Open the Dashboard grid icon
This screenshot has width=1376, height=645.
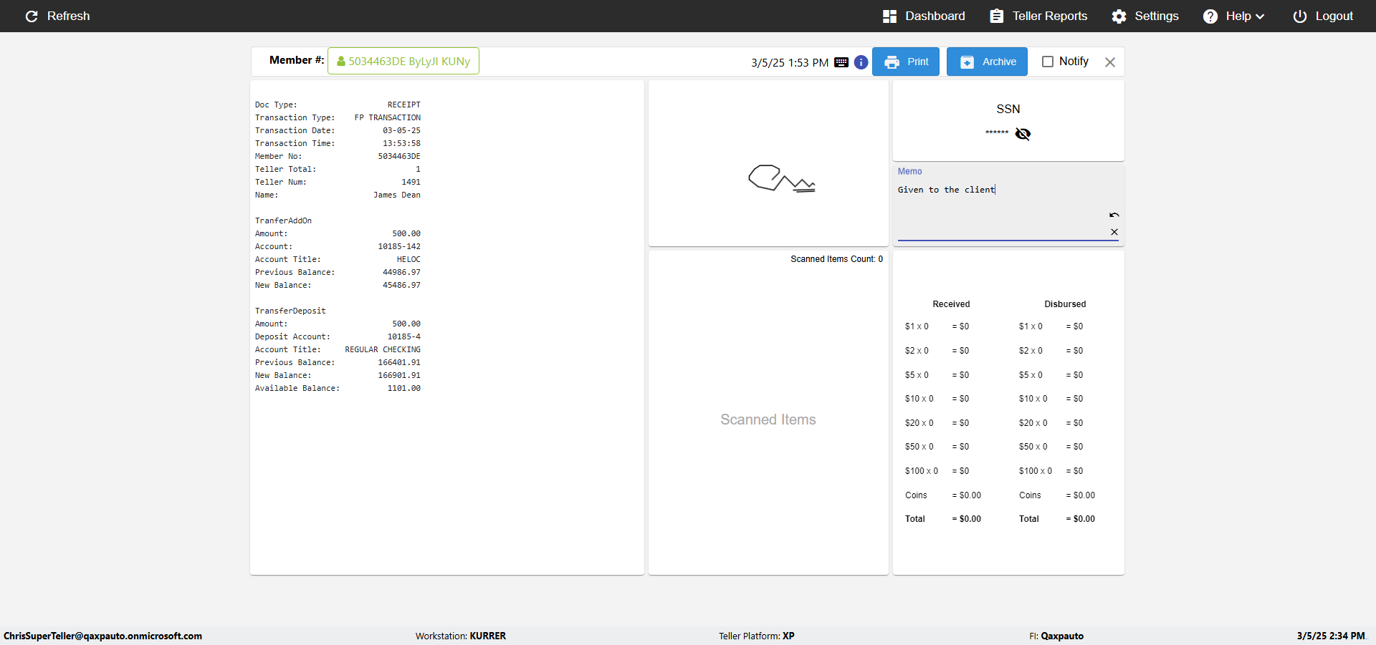click(x=889, y=16)
